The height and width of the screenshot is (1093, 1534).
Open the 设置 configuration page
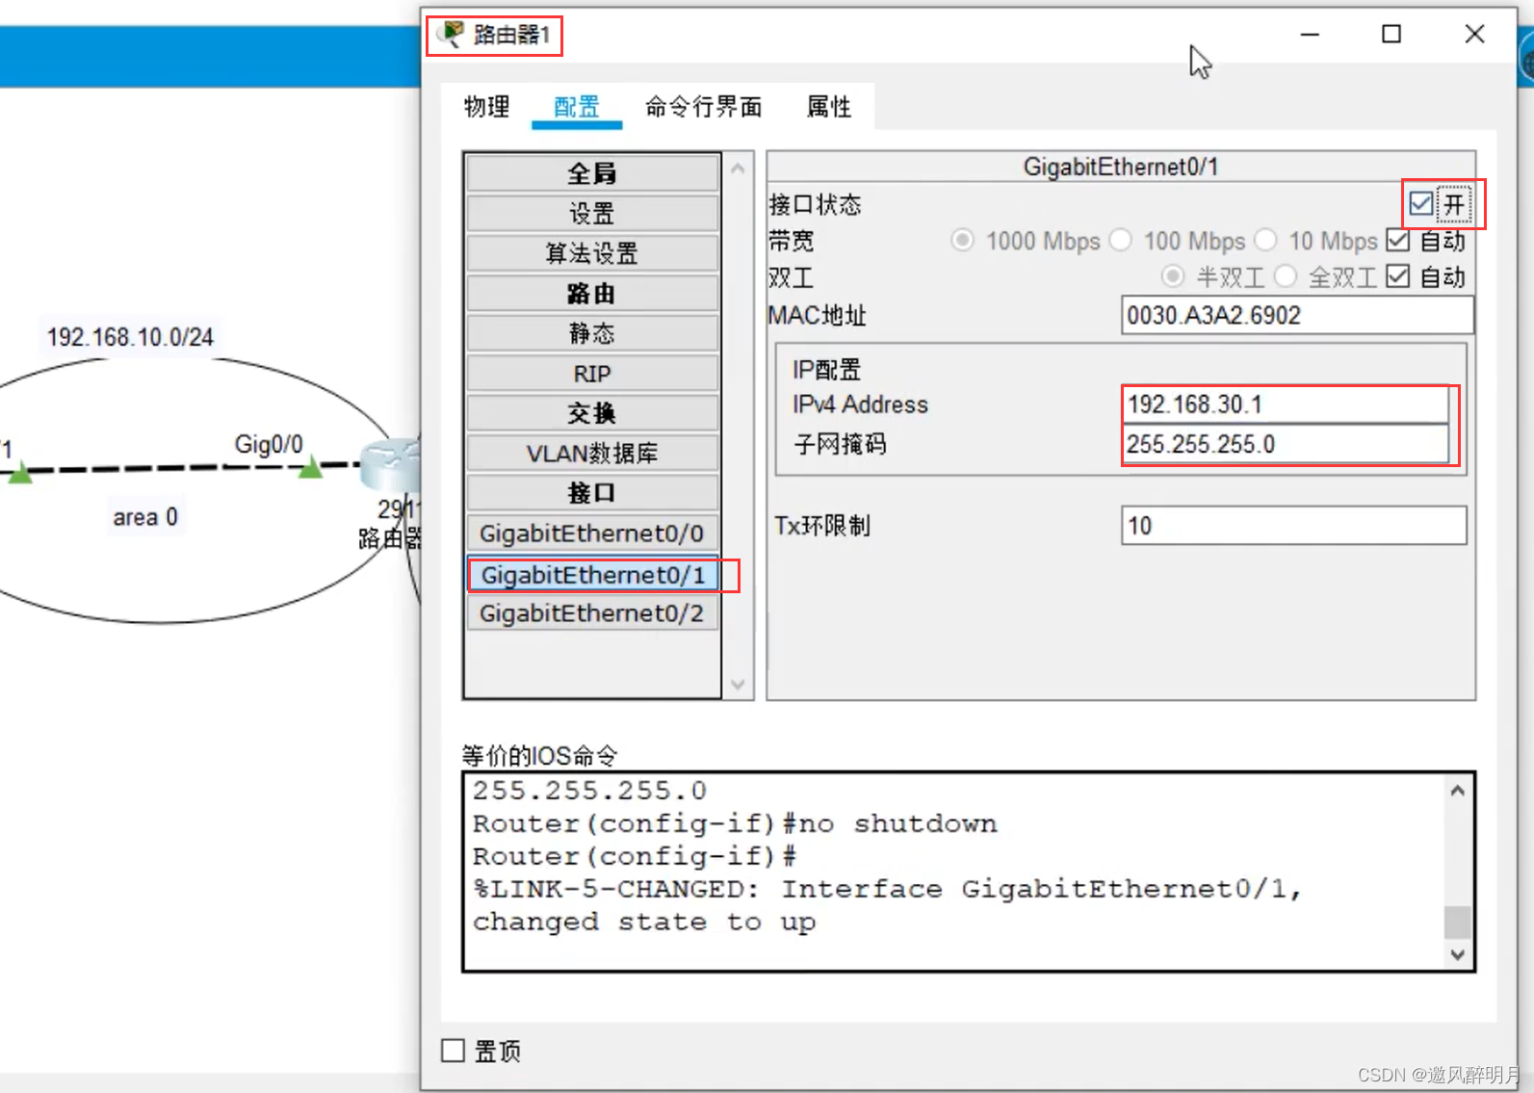pyautogui.click(x=592, y=213)
